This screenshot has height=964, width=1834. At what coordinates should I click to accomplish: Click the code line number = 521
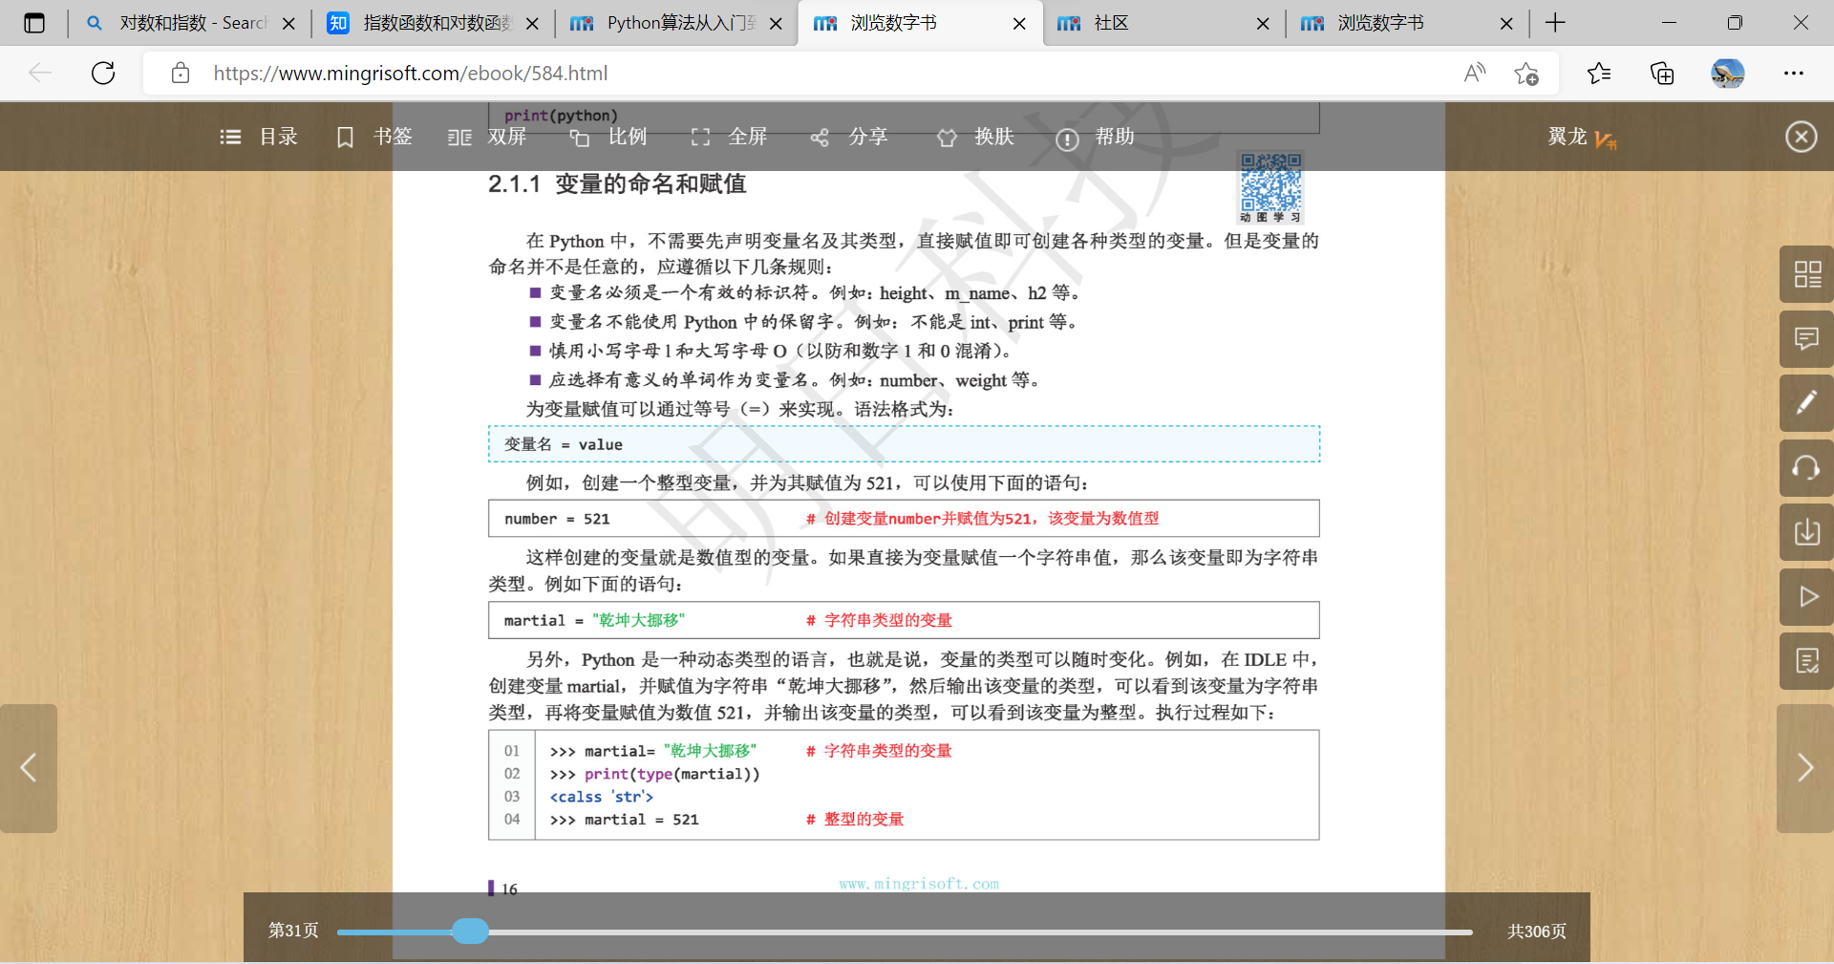(x=557, y=519)
